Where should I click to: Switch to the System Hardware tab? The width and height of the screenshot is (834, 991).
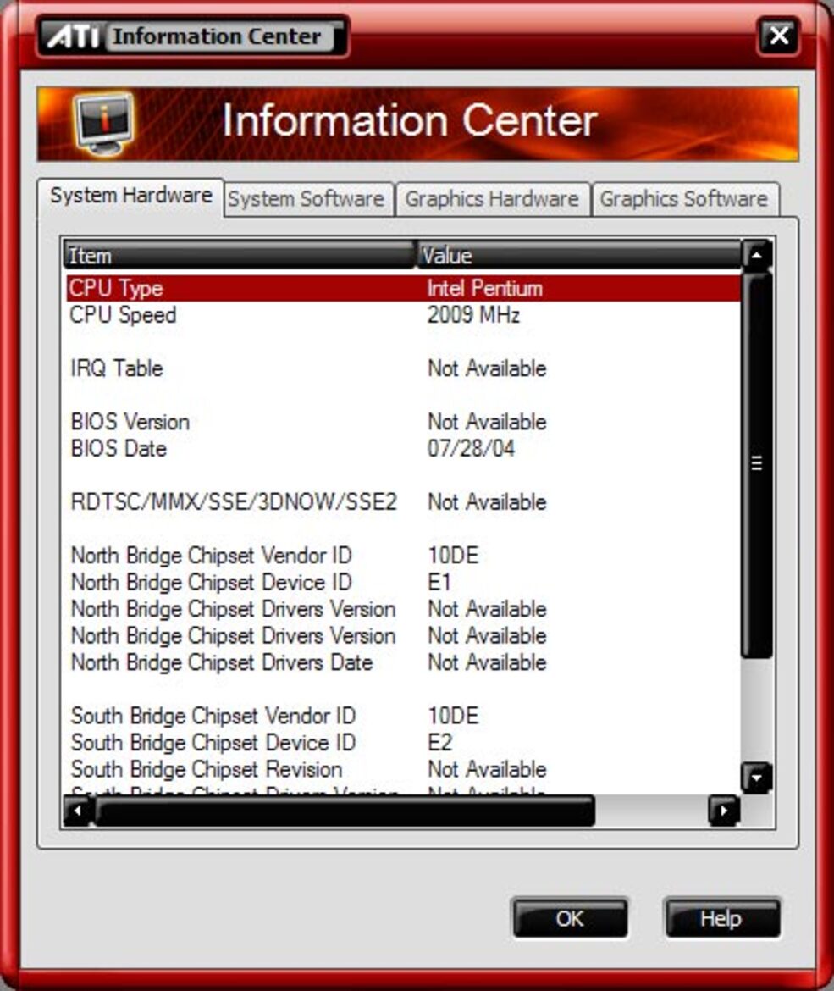tap(130, 196)
